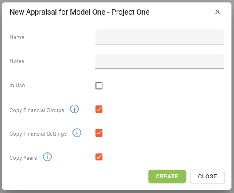Click the New Appraisal dialog title
The height and width of the screenshot is (193, 234).
click(80, 12)
